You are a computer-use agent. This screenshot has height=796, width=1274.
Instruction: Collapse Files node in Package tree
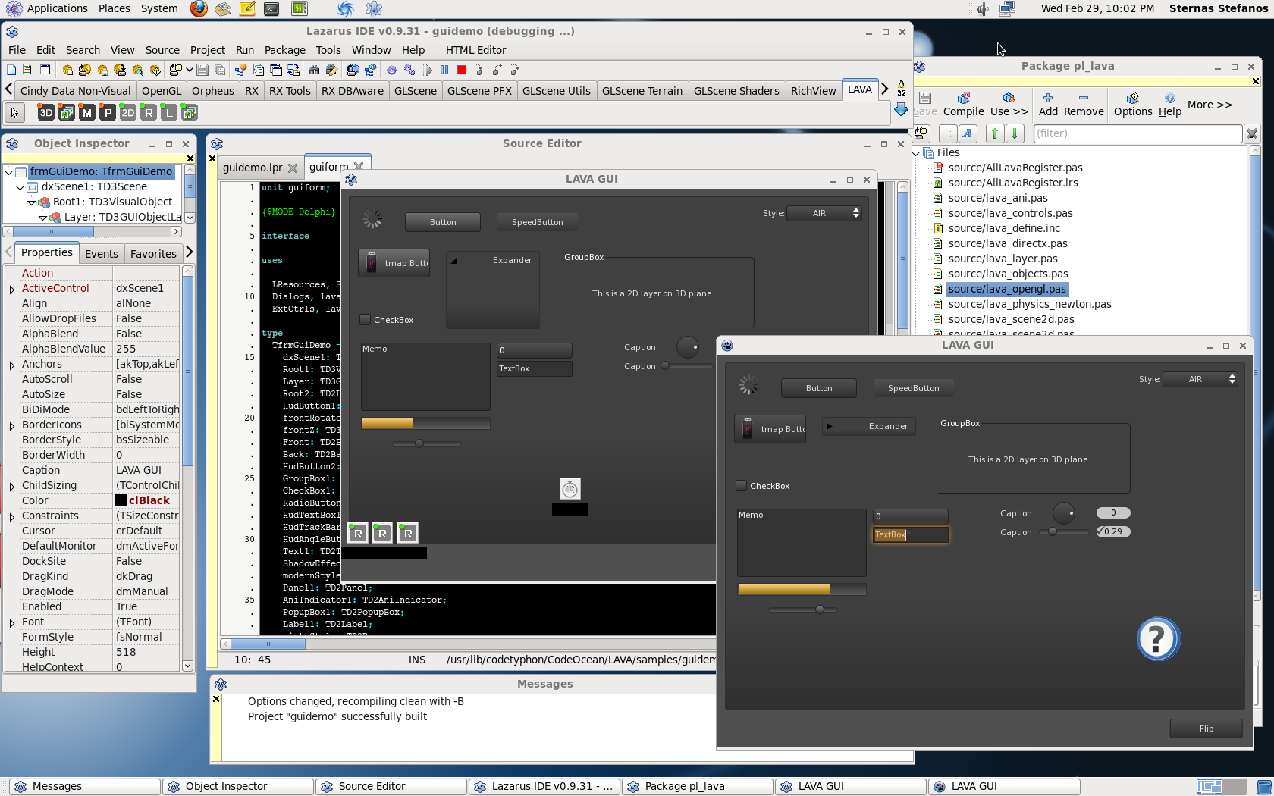(x=917, y=153)
